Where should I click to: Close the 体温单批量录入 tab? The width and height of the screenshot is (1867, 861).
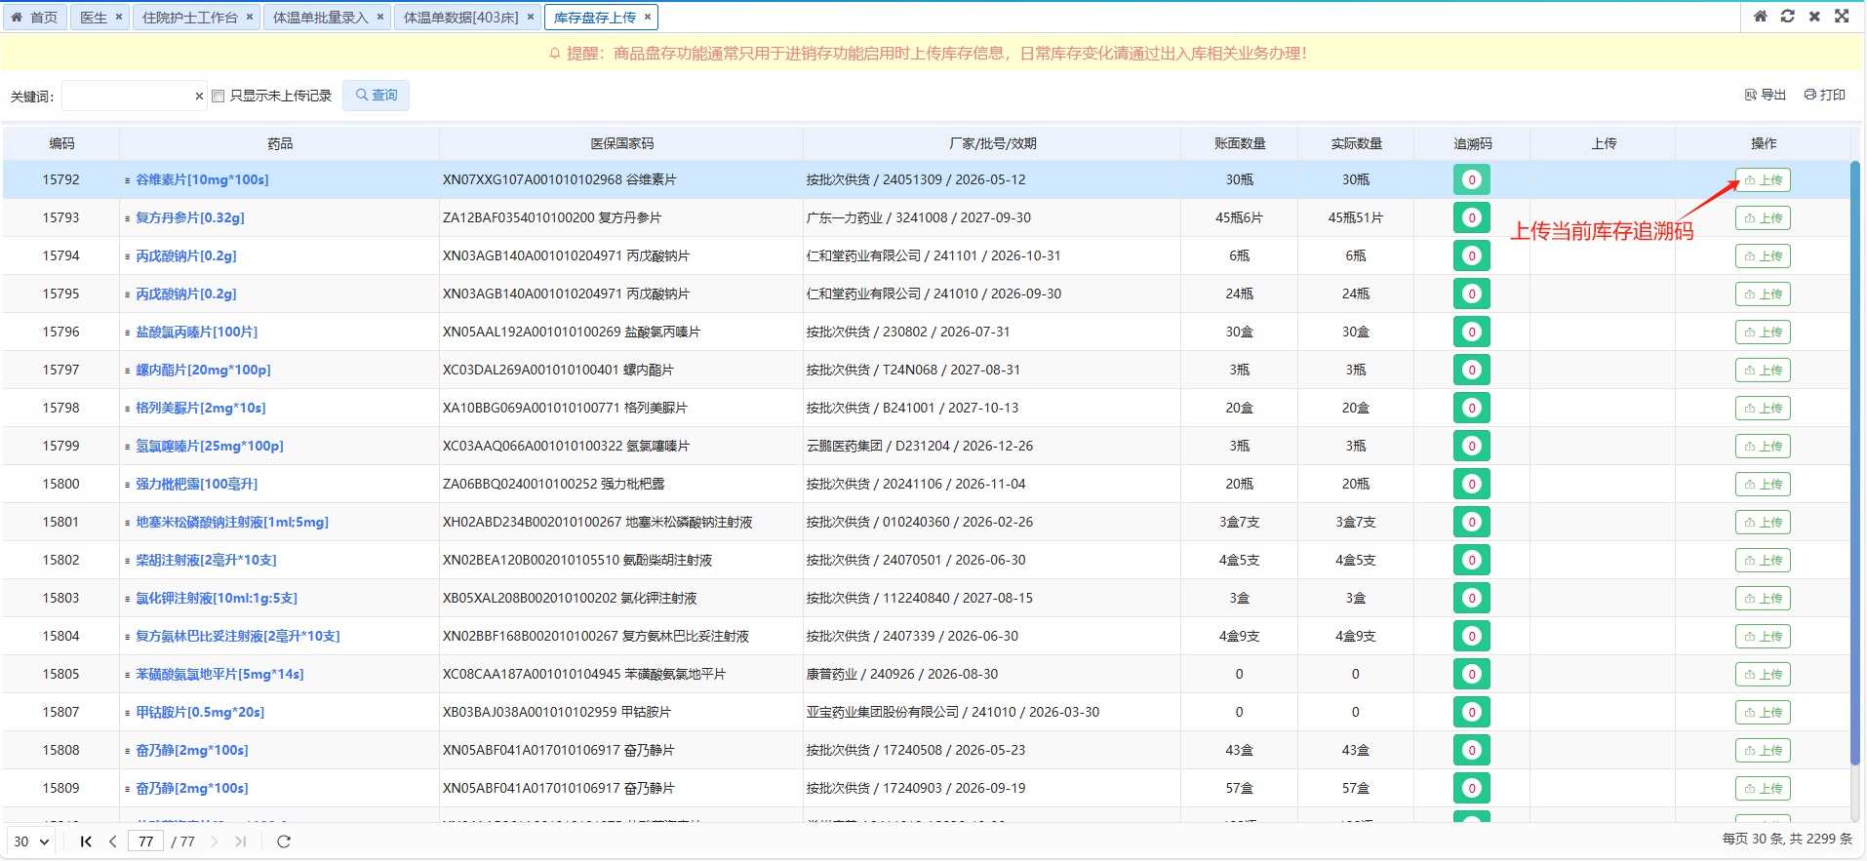(380, 17)
